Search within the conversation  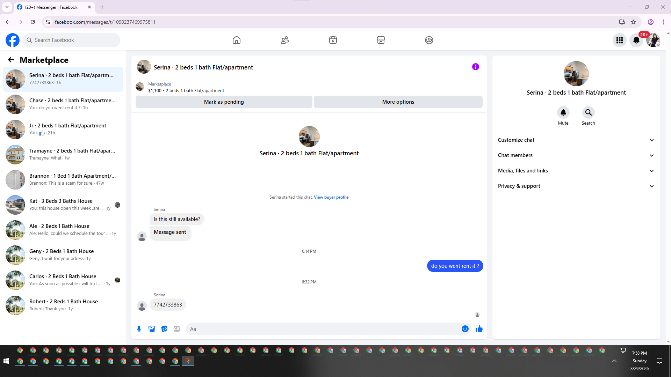589,112
